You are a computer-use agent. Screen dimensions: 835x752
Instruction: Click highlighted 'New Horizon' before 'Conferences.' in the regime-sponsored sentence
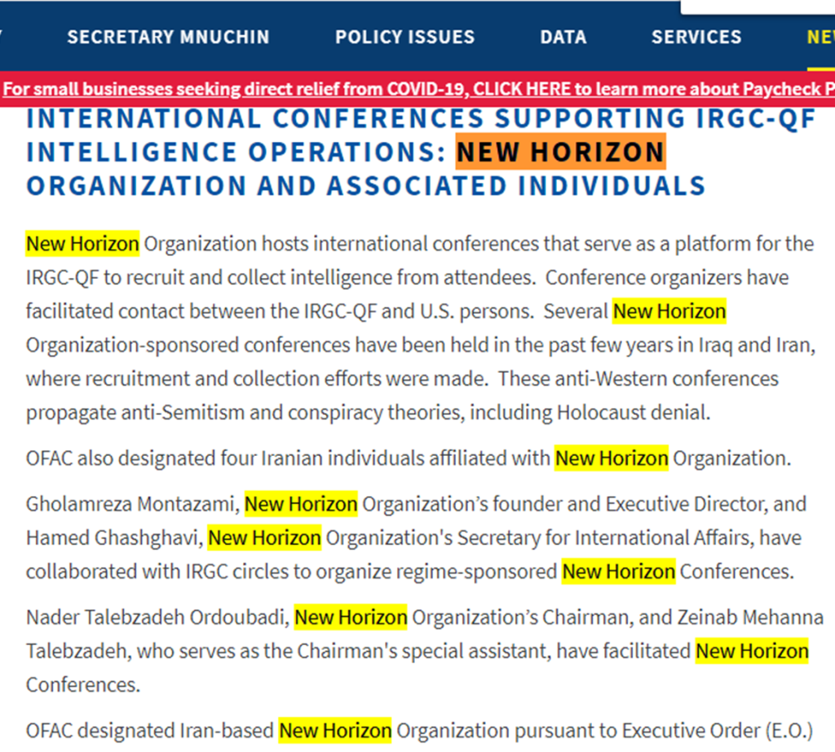click(x=618, y=572)
